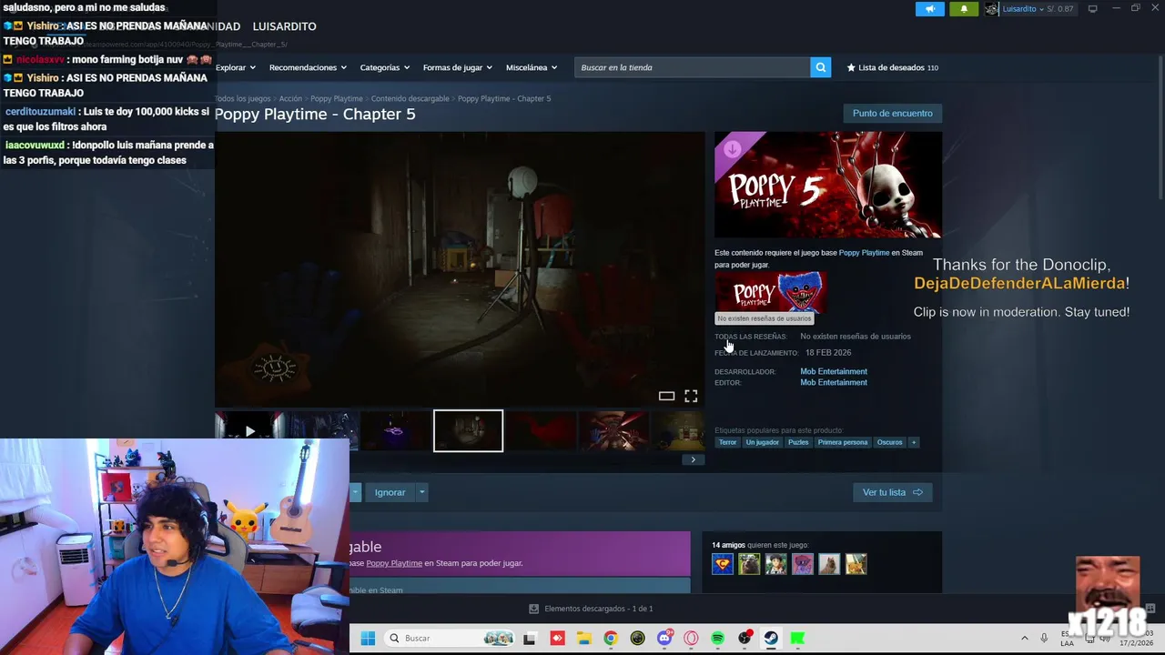The width and height of the screenshot is (1165, 655).
Task: Click the store search input field
Action: pos(692,67)
